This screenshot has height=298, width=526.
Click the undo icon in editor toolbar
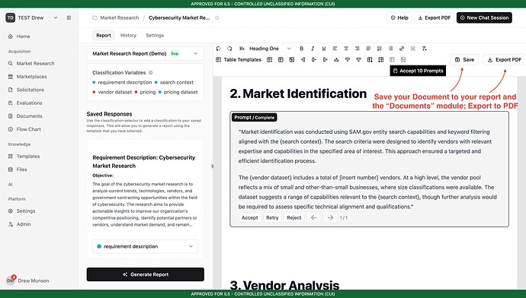(x=218, y=49)
